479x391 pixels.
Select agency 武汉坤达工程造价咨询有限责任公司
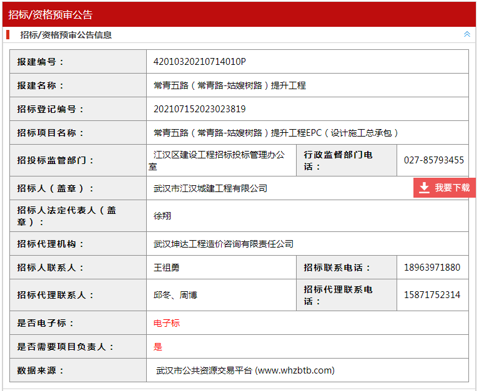click(x=224, y=244)
